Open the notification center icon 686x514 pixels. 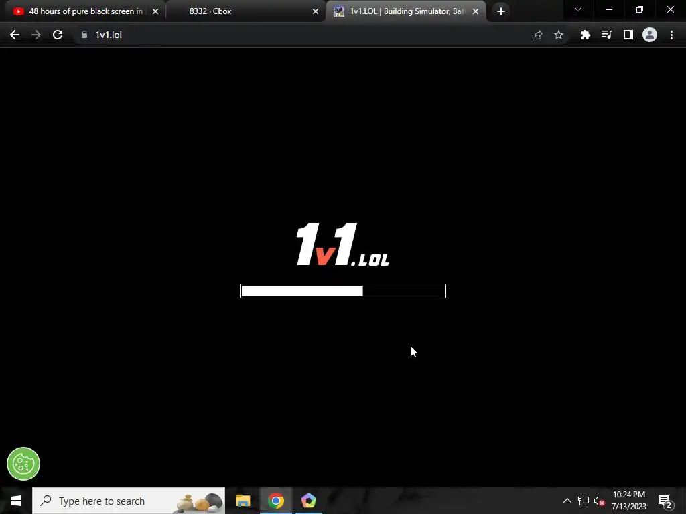pyautogui.click(x=665, y=501)
